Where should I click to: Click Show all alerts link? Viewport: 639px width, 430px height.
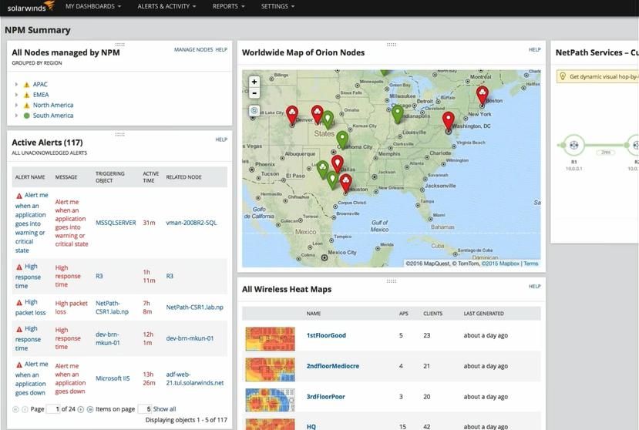tap(164, 408)
